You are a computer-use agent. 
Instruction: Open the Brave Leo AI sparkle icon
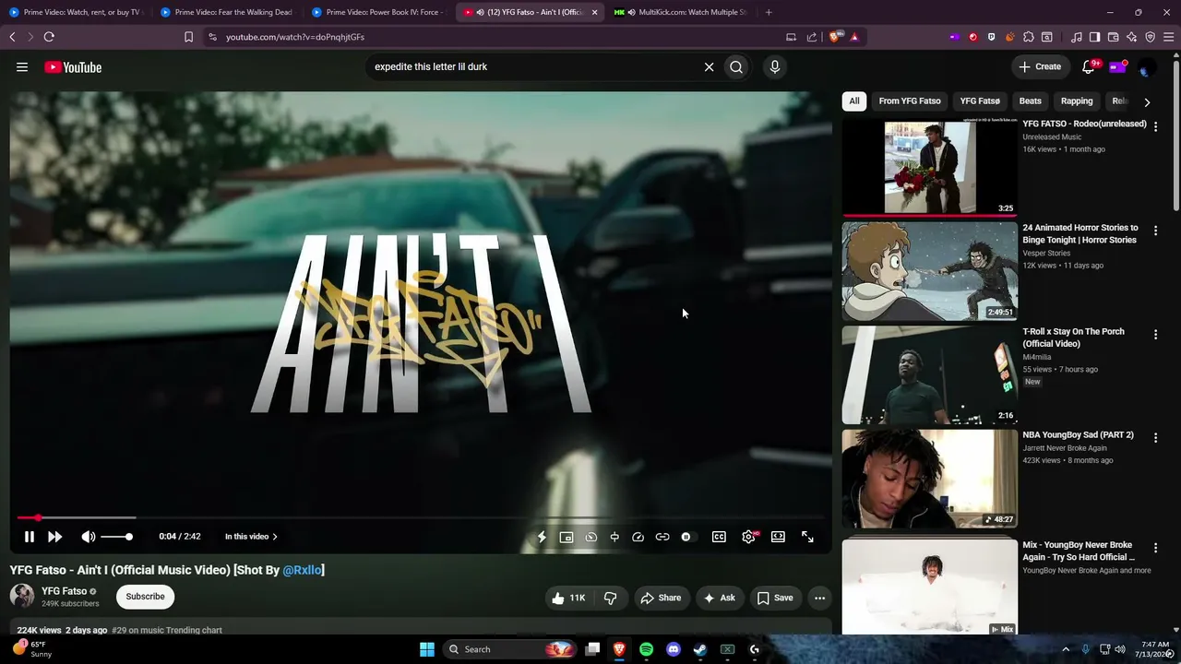(1131, 37)
